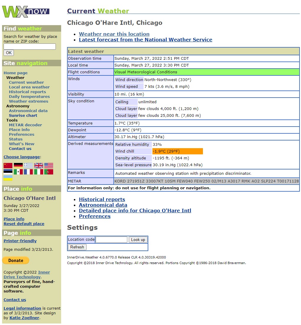301x325 pixels.
Task: Select the German flag language icon
Action: tap(18, 165)
